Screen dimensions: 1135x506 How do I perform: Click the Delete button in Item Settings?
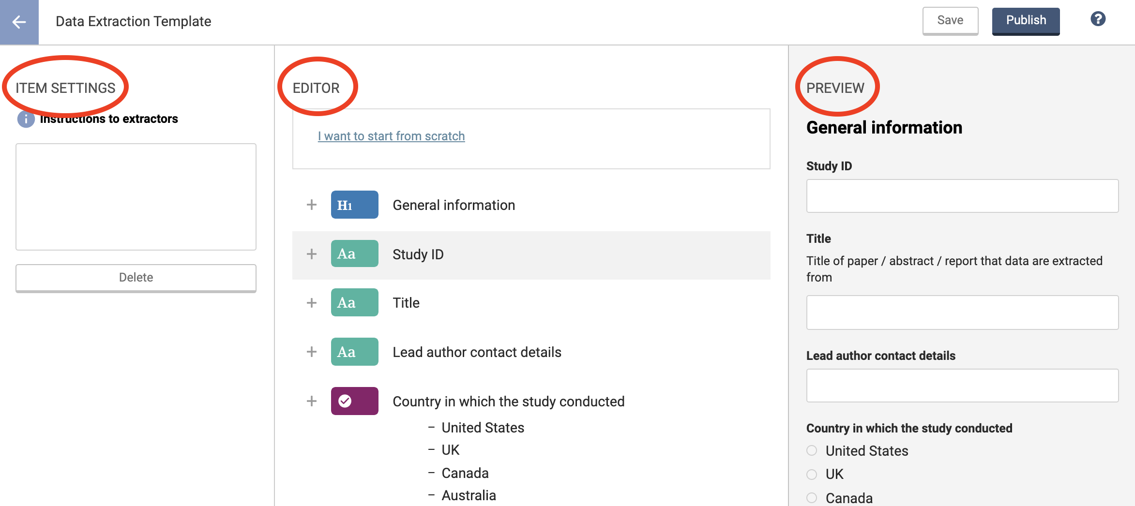click(136, 278)
